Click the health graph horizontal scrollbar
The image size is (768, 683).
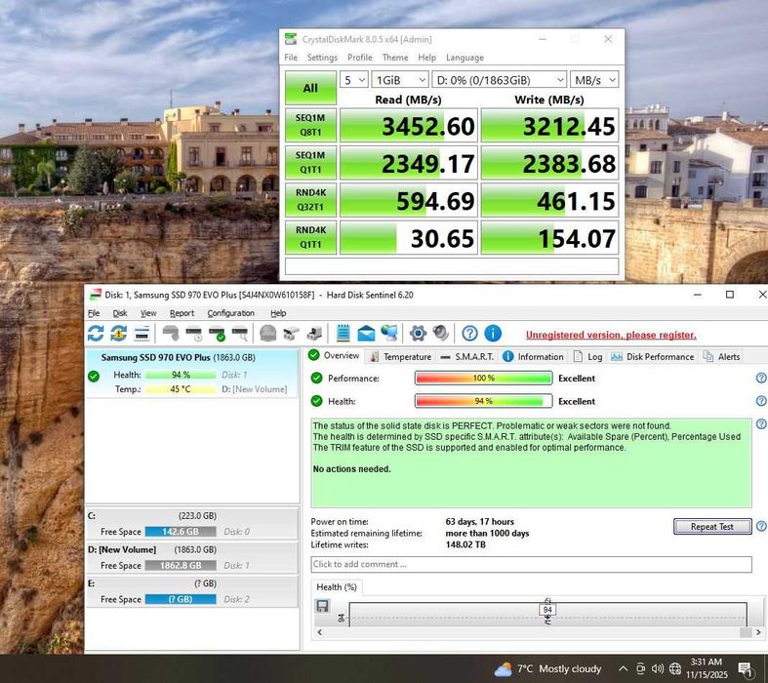tap(539, 632)
